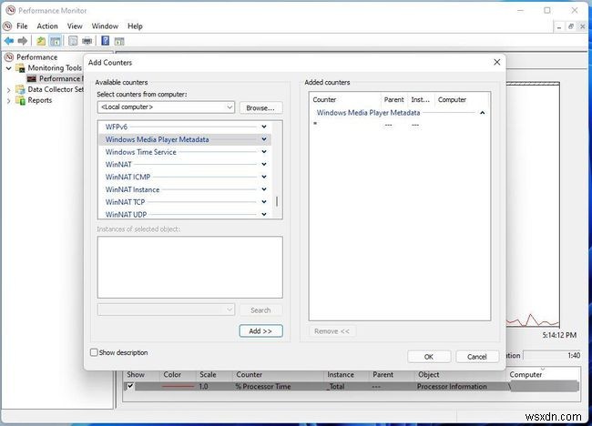Toggle the Show/Hide Action Pane icon
Screen dimensions: 592x426
(x=119, y=41)
